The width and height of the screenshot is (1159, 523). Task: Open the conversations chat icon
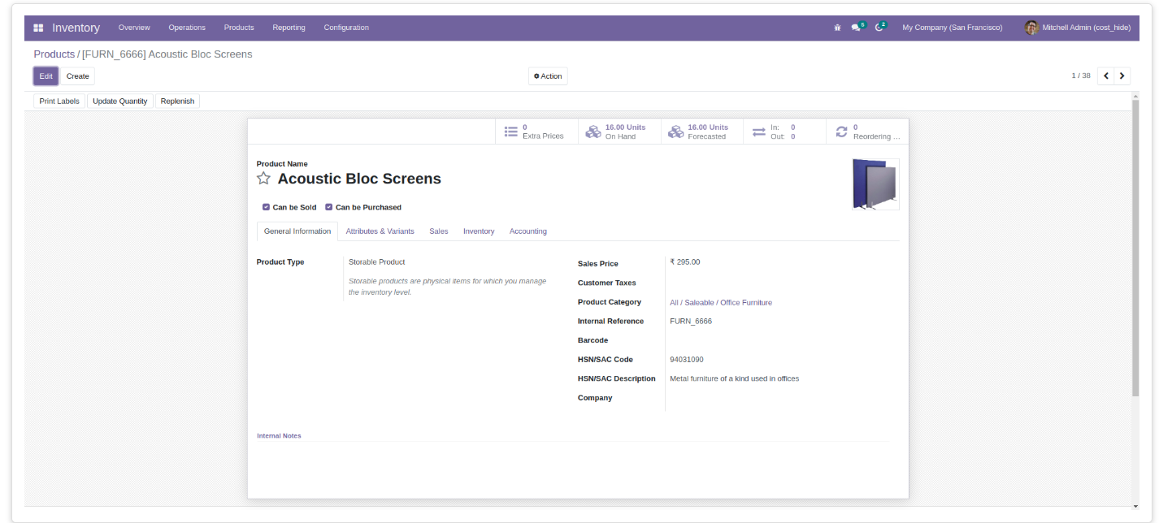click(x=856, y=28)
